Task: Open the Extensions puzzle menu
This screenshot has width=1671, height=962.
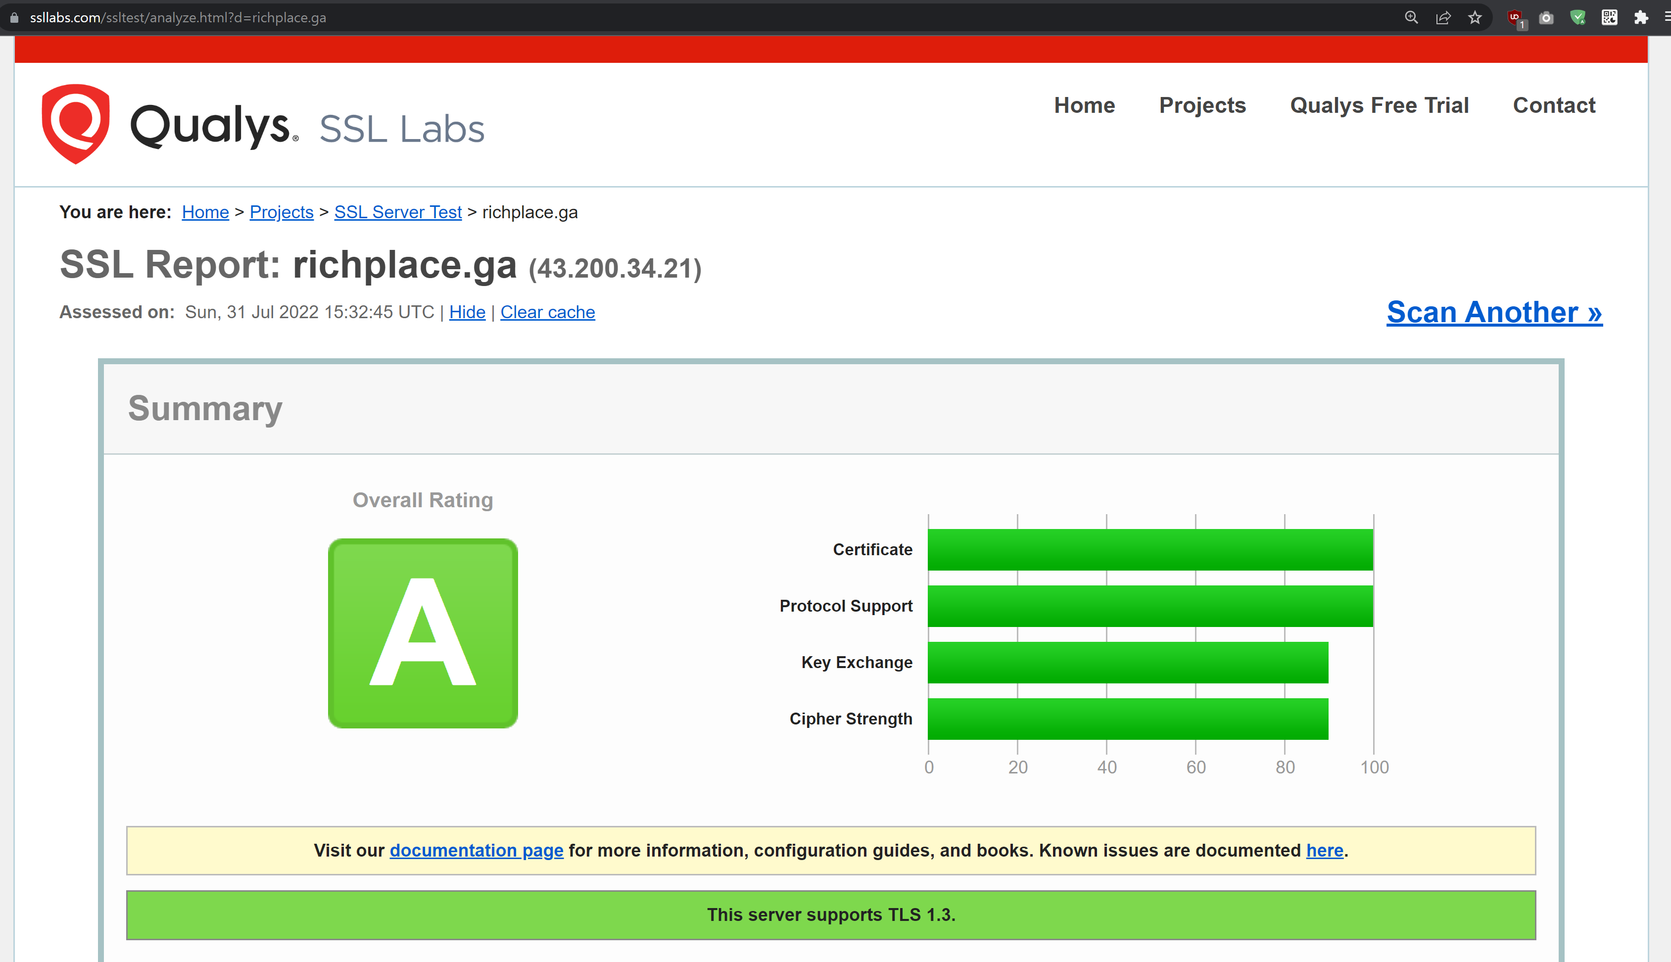Action: point(1641,18)
